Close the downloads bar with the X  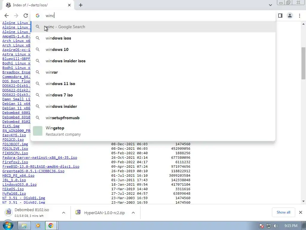pyautogui.click(x=301, y=212)
